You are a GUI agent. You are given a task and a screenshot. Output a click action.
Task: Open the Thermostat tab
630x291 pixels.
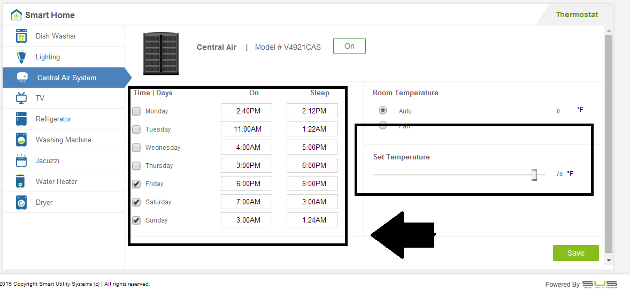pos(577,14)
